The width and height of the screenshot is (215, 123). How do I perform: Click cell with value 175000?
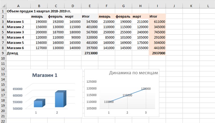[x=140, y=43]
